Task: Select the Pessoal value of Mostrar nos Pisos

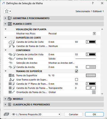Action: coord(53,34)
